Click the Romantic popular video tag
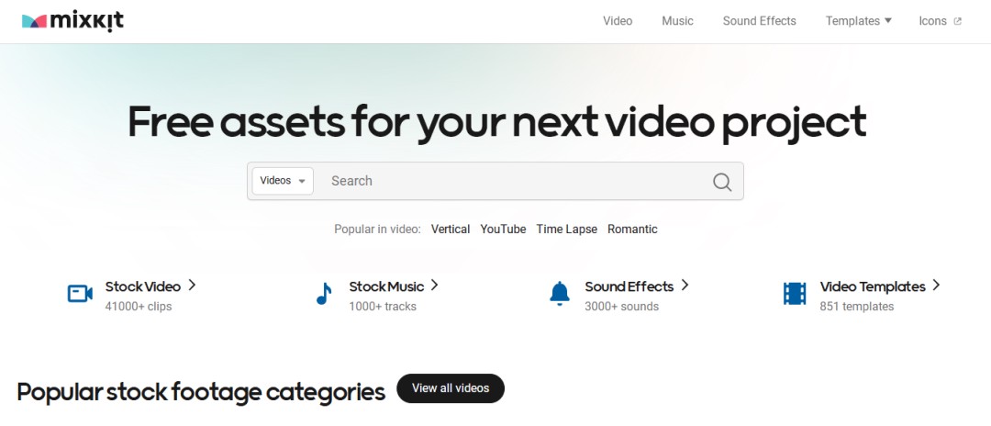Screen dimensions: 991x426 pyautogui.click(x=632, y=230)
